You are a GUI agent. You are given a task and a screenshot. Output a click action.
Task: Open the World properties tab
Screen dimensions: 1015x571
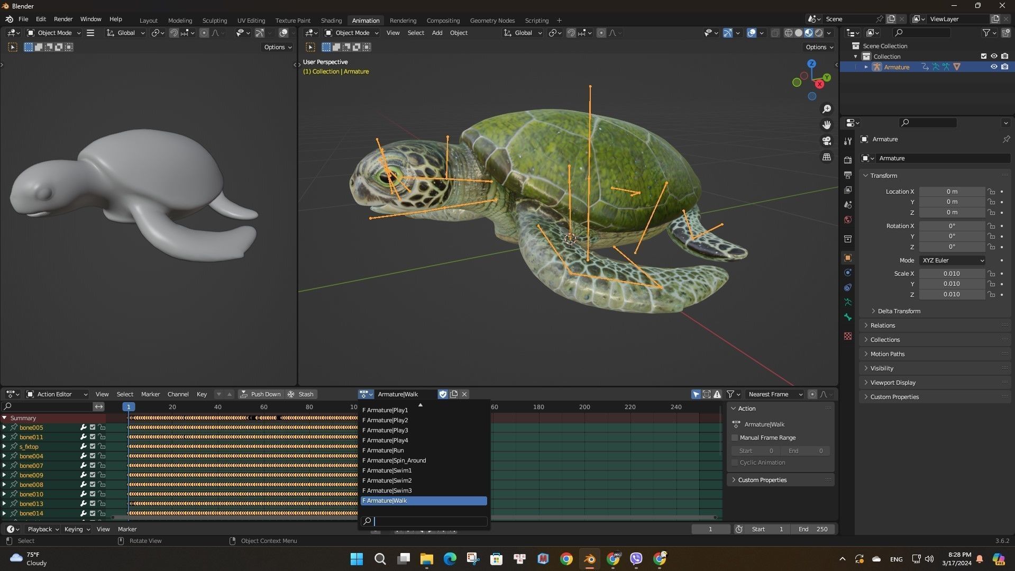(x=848, y=219)
